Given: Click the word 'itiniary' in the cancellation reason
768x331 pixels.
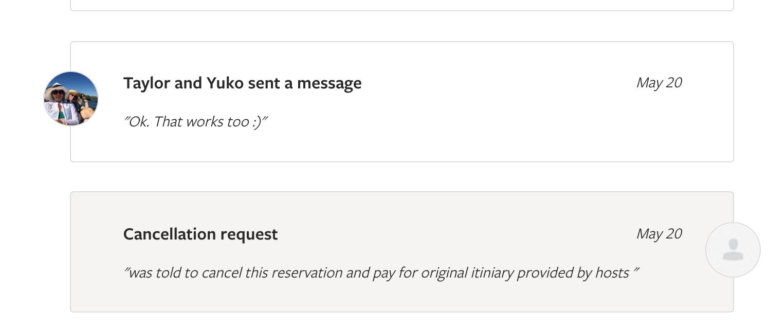Looking at the screenshot, I should 492,273.
